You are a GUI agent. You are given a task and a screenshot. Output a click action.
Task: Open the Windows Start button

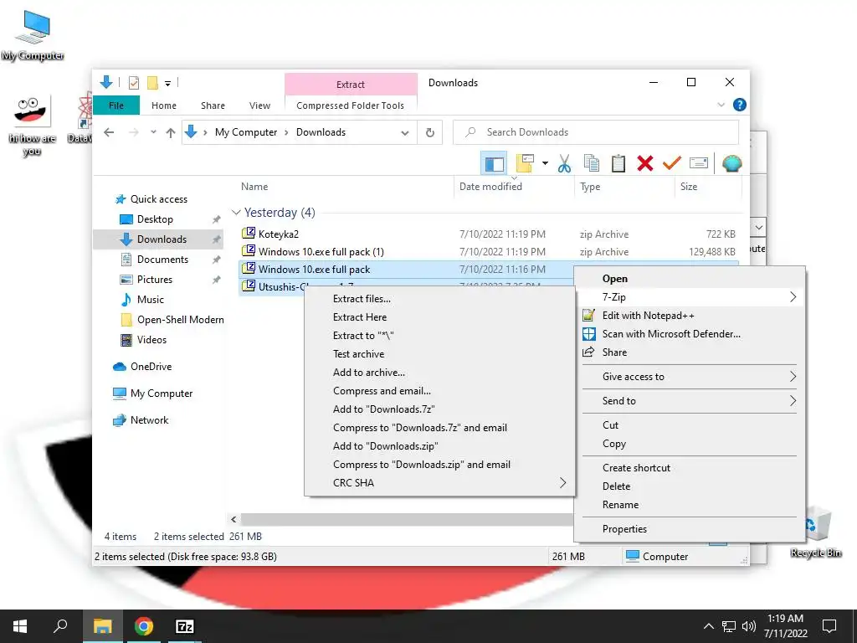(20, 626)
